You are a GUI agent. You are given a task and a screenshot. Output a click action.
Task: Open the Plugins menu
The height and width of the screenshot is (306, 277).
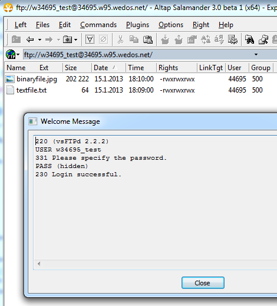tap(137, 25)
